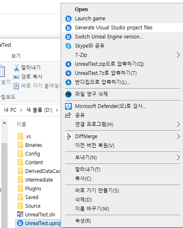Click the Visual Studio icon of UnrealTest.sln

20,214
